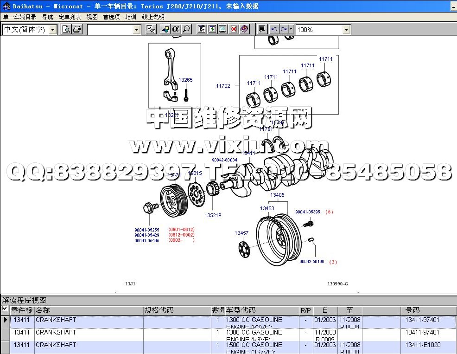The image size is (457, 354).
Task: Toggle the checkbox in parts table header
Action: point(5,309)
